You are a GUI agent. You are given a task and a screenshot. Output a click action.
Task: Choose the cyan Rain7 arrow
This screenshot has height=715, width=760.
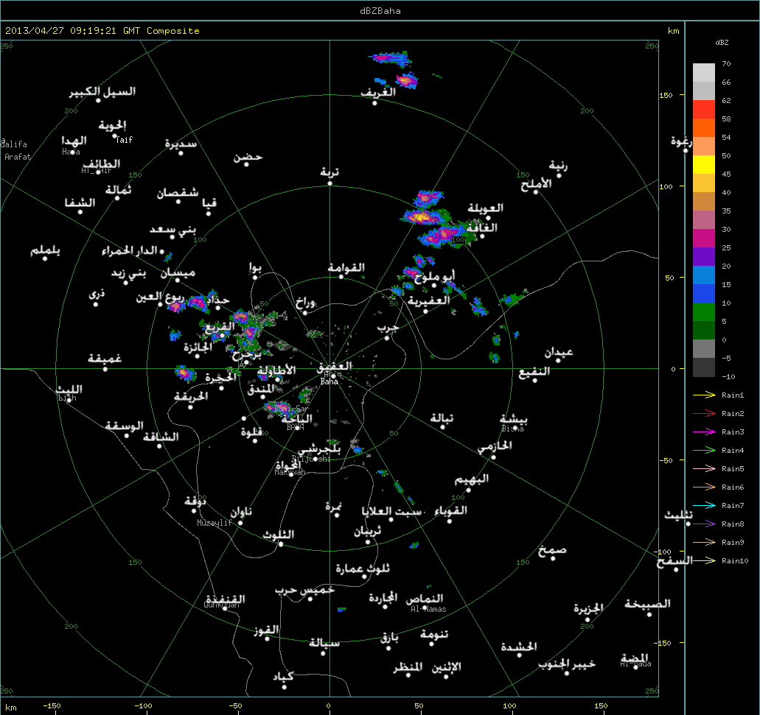pyautogui.click(x=704, y=505)
